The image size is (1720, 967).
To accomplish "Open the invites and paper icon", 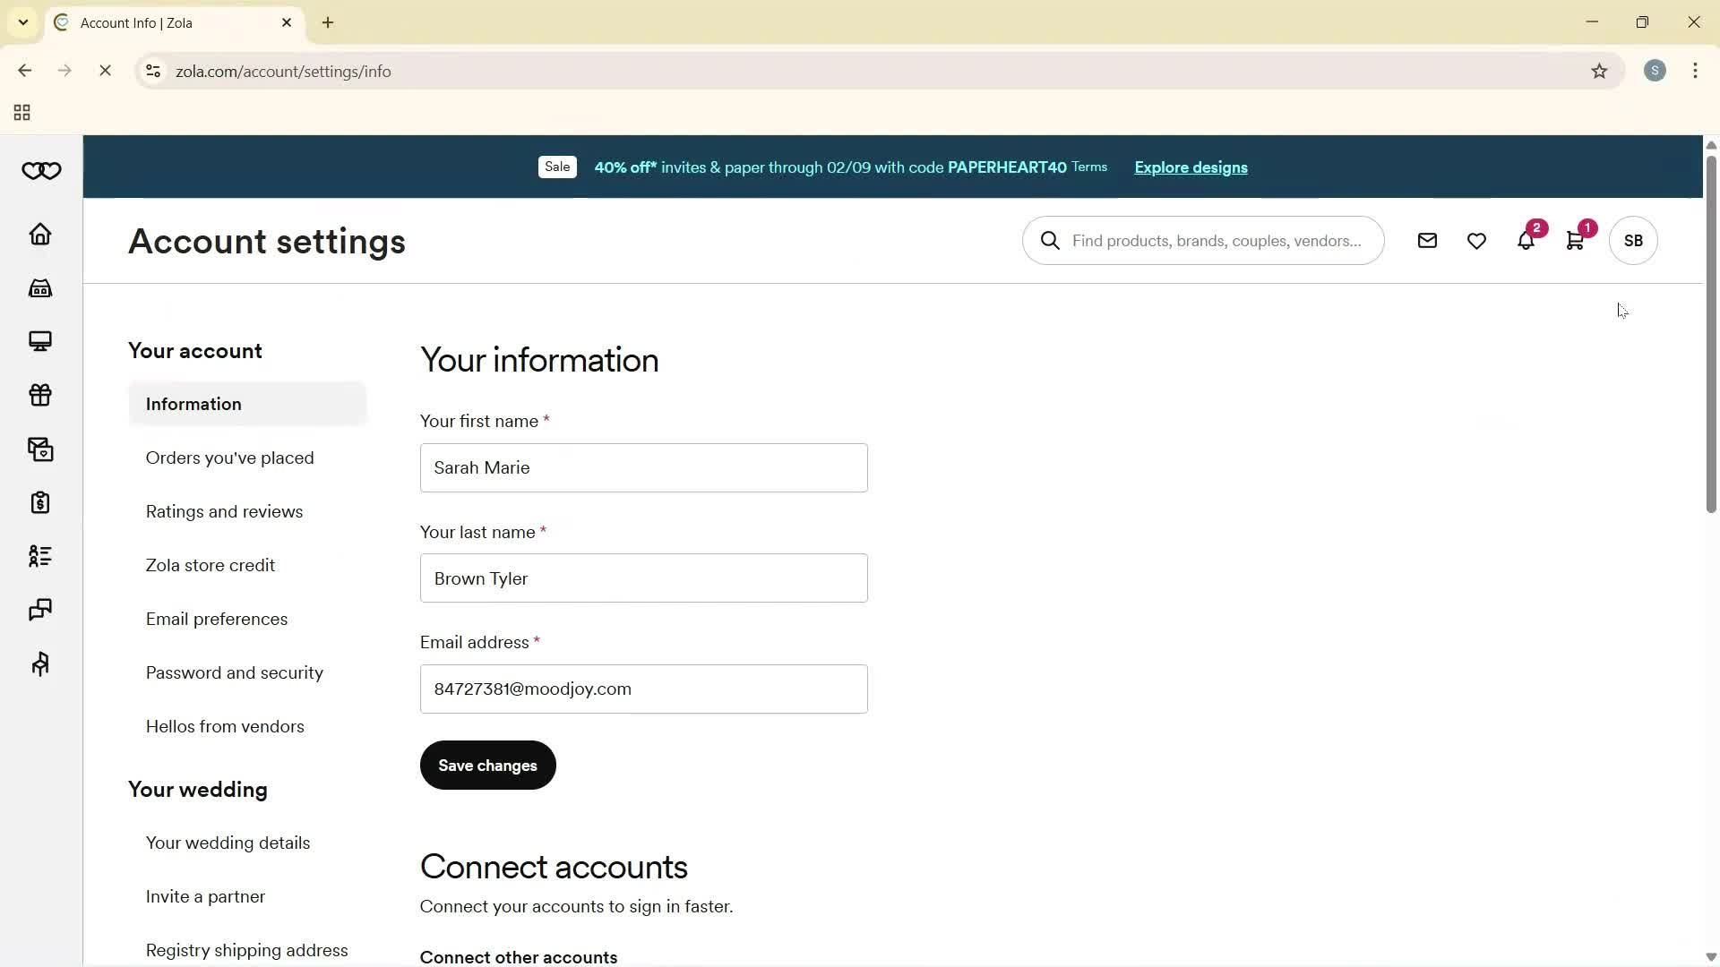I will pyautogui.click(x=40, y=449).
